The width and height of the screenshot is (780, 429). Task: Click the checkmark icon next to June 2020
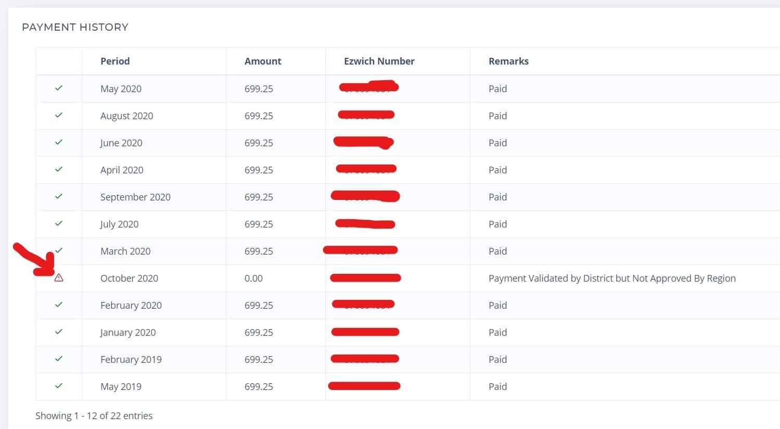click(x=59, y=142)
